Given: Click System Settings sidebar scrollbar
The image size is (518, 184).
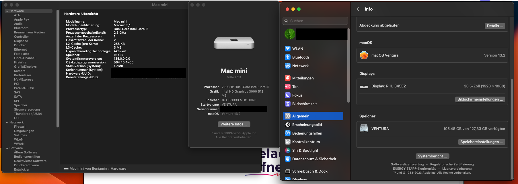Looking at the screenshot, I should (348, 66).
